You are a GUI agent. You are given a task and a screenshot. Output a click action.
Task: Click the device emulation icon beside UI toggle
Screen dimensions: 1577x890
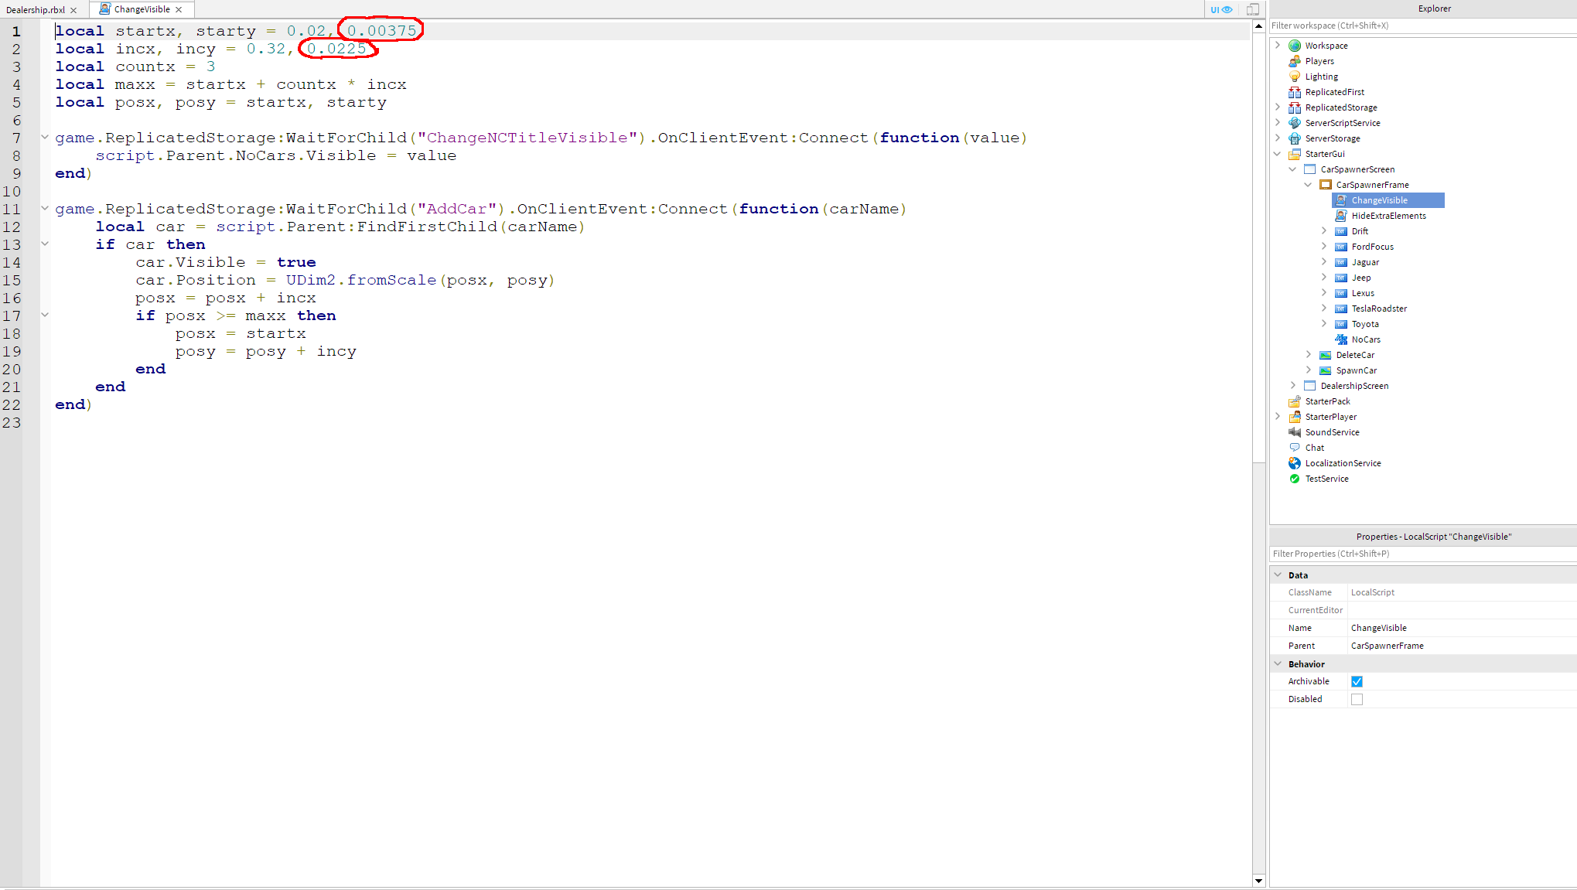[1253, 9]
